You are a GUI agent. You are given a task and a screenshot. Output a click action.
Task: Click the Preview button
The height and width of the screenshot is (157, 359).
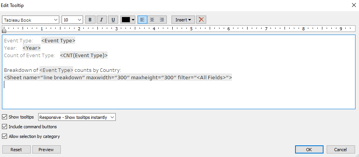46,150
